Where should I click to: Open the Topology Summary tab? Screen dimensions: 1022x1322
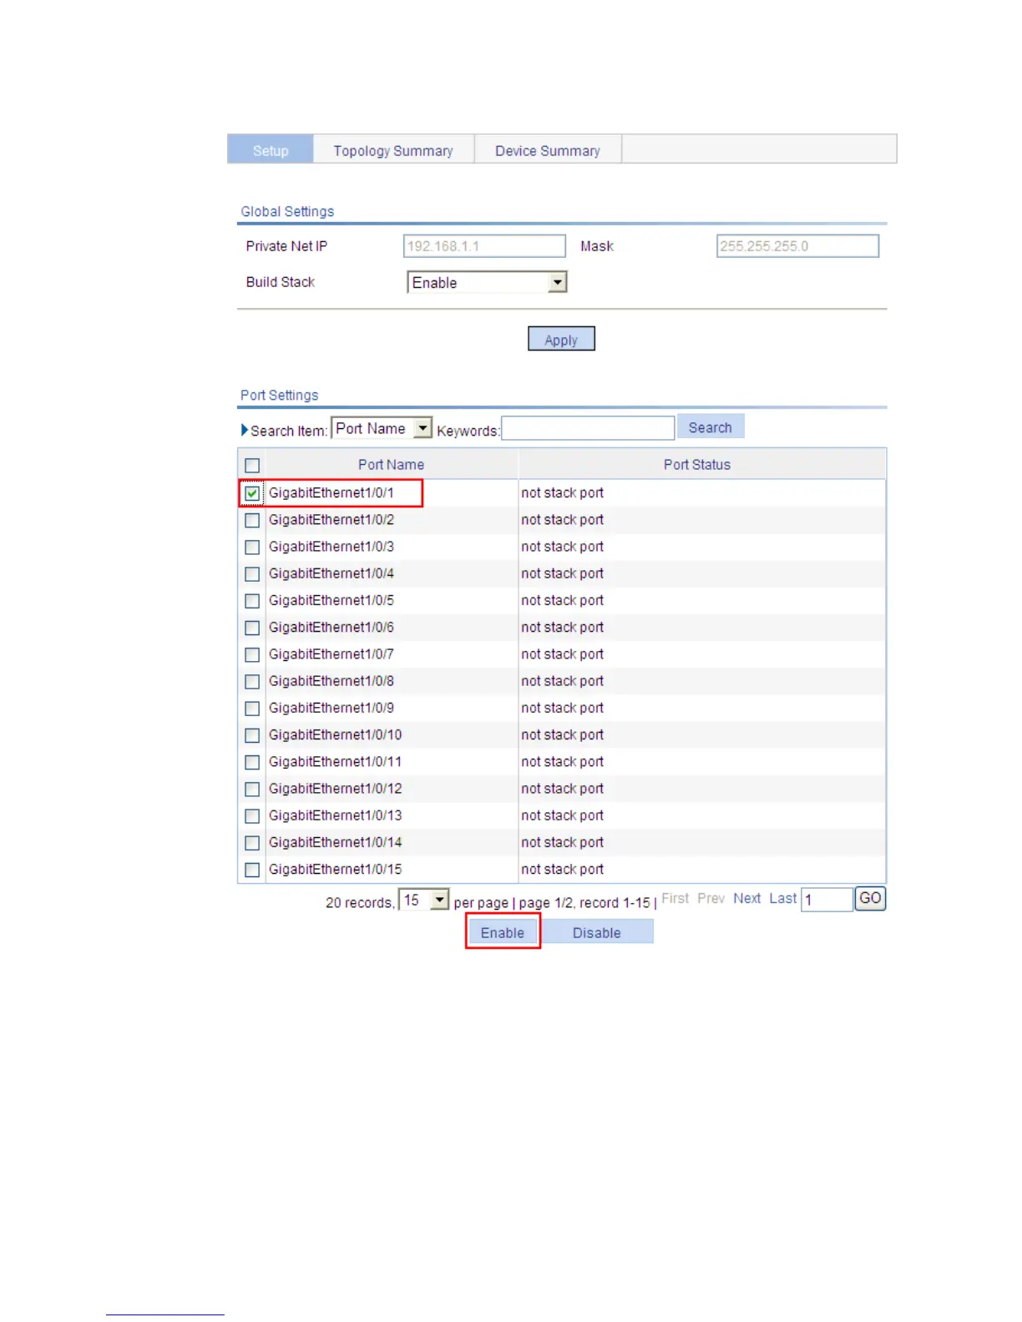click(x=393, y=150)
